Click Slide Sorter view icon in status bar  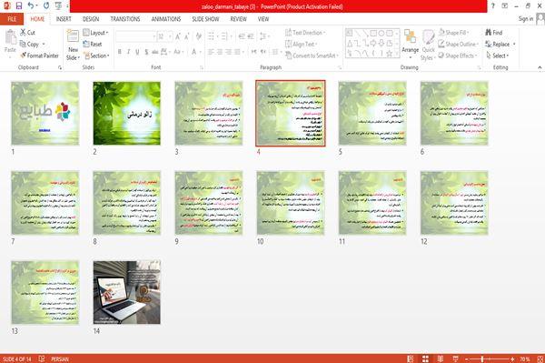pos(425,358)
